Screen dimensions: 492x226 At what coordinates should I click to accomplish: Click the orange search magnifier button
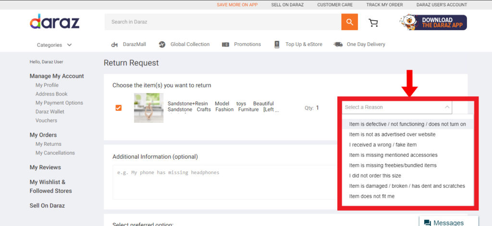[350, 22]
